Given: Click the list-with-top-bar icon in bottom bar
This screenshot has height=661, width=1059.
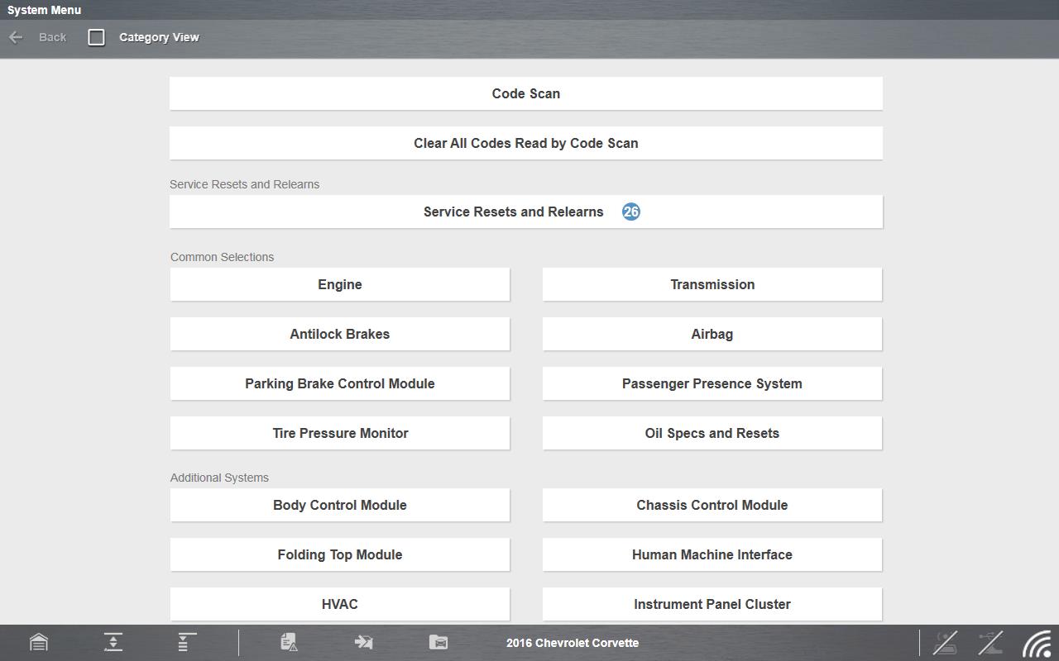Looking at the screenshot, I should coord(187,642).
